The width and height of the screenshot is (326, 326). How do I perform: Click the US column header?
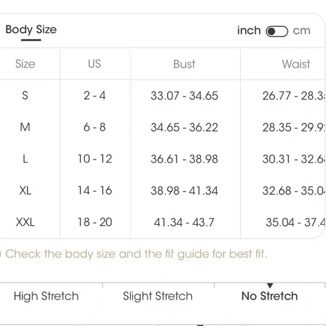[94, 64]
